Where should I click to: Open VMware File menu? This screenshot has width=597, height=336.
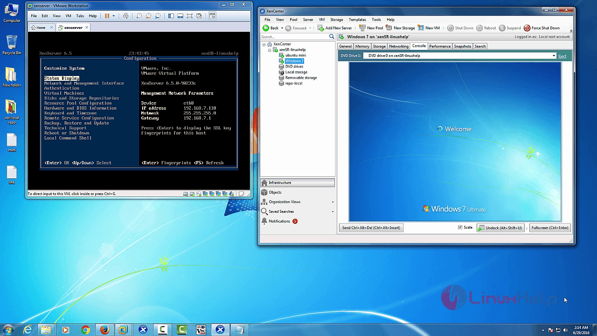pyautogui.click(x=34, y=16)
